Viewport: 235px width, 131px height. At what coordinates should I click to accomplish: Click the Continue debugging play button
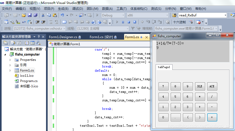click(x=117, y=22)
